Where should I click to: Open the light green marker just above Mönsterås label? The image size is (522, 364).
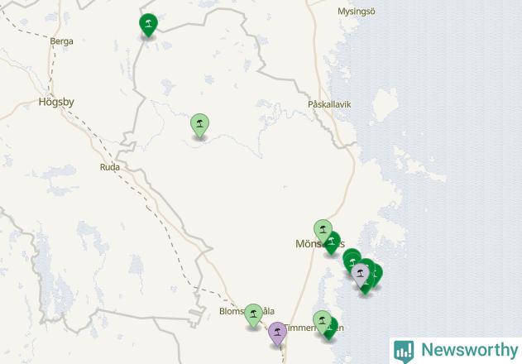[x=323, y=231]
